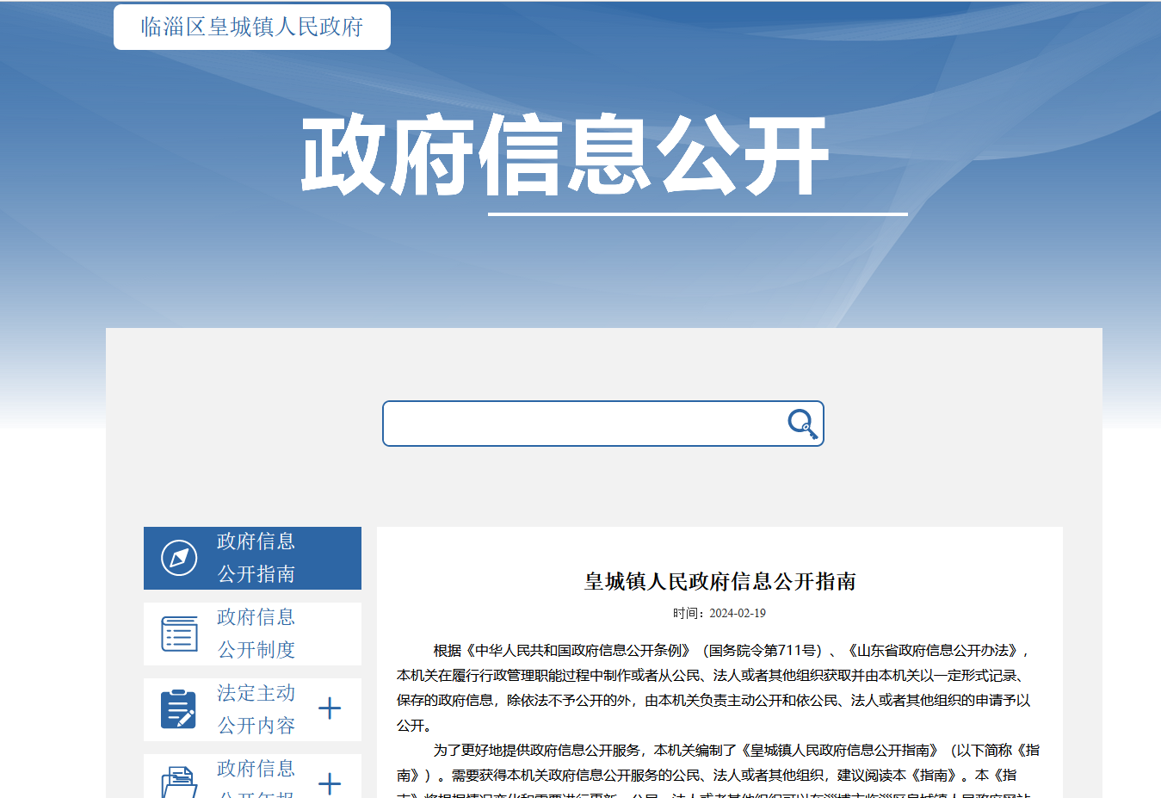This screenshot has height=798, width=1161.
Task: Expand the 政府信息公开年报 plus sign
Action: coord(330,783)
